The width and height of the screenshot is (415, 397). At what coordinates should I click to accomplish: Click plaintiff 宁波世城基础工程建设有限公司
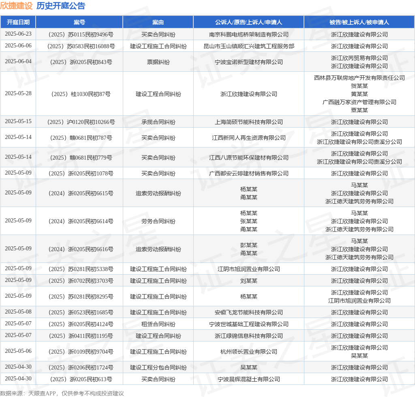[248, 324]
